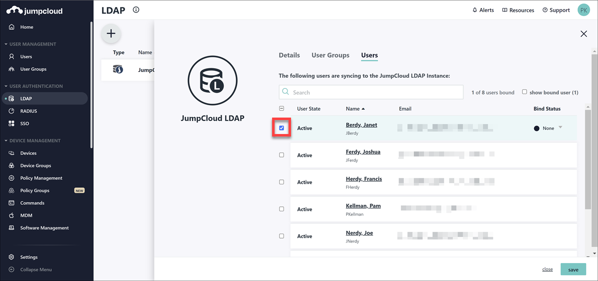Open Settings in the sidebar
This screenshot has width=598, height=281.
click(x=29, y=258)
